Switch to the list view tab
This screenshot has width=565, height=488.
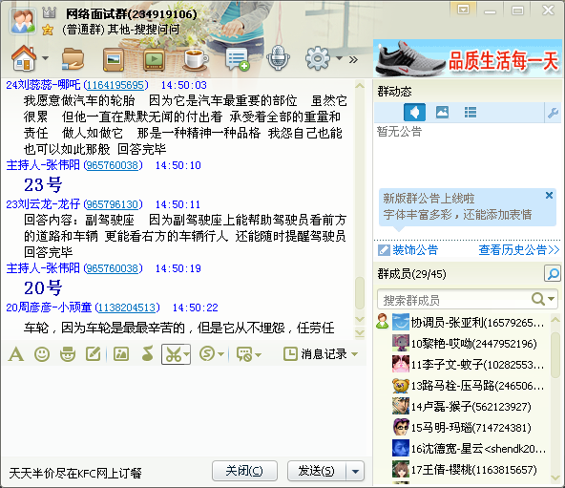click(471, 112)
